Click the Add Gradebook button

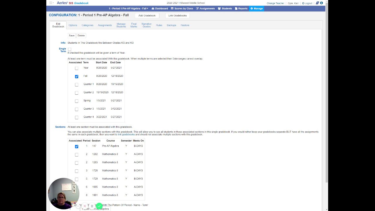click(x=147, y=16)
